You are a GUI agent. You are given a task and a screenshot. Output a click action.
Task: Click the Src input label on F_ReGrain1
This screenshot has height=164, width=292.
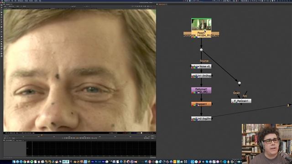(245, 96)
